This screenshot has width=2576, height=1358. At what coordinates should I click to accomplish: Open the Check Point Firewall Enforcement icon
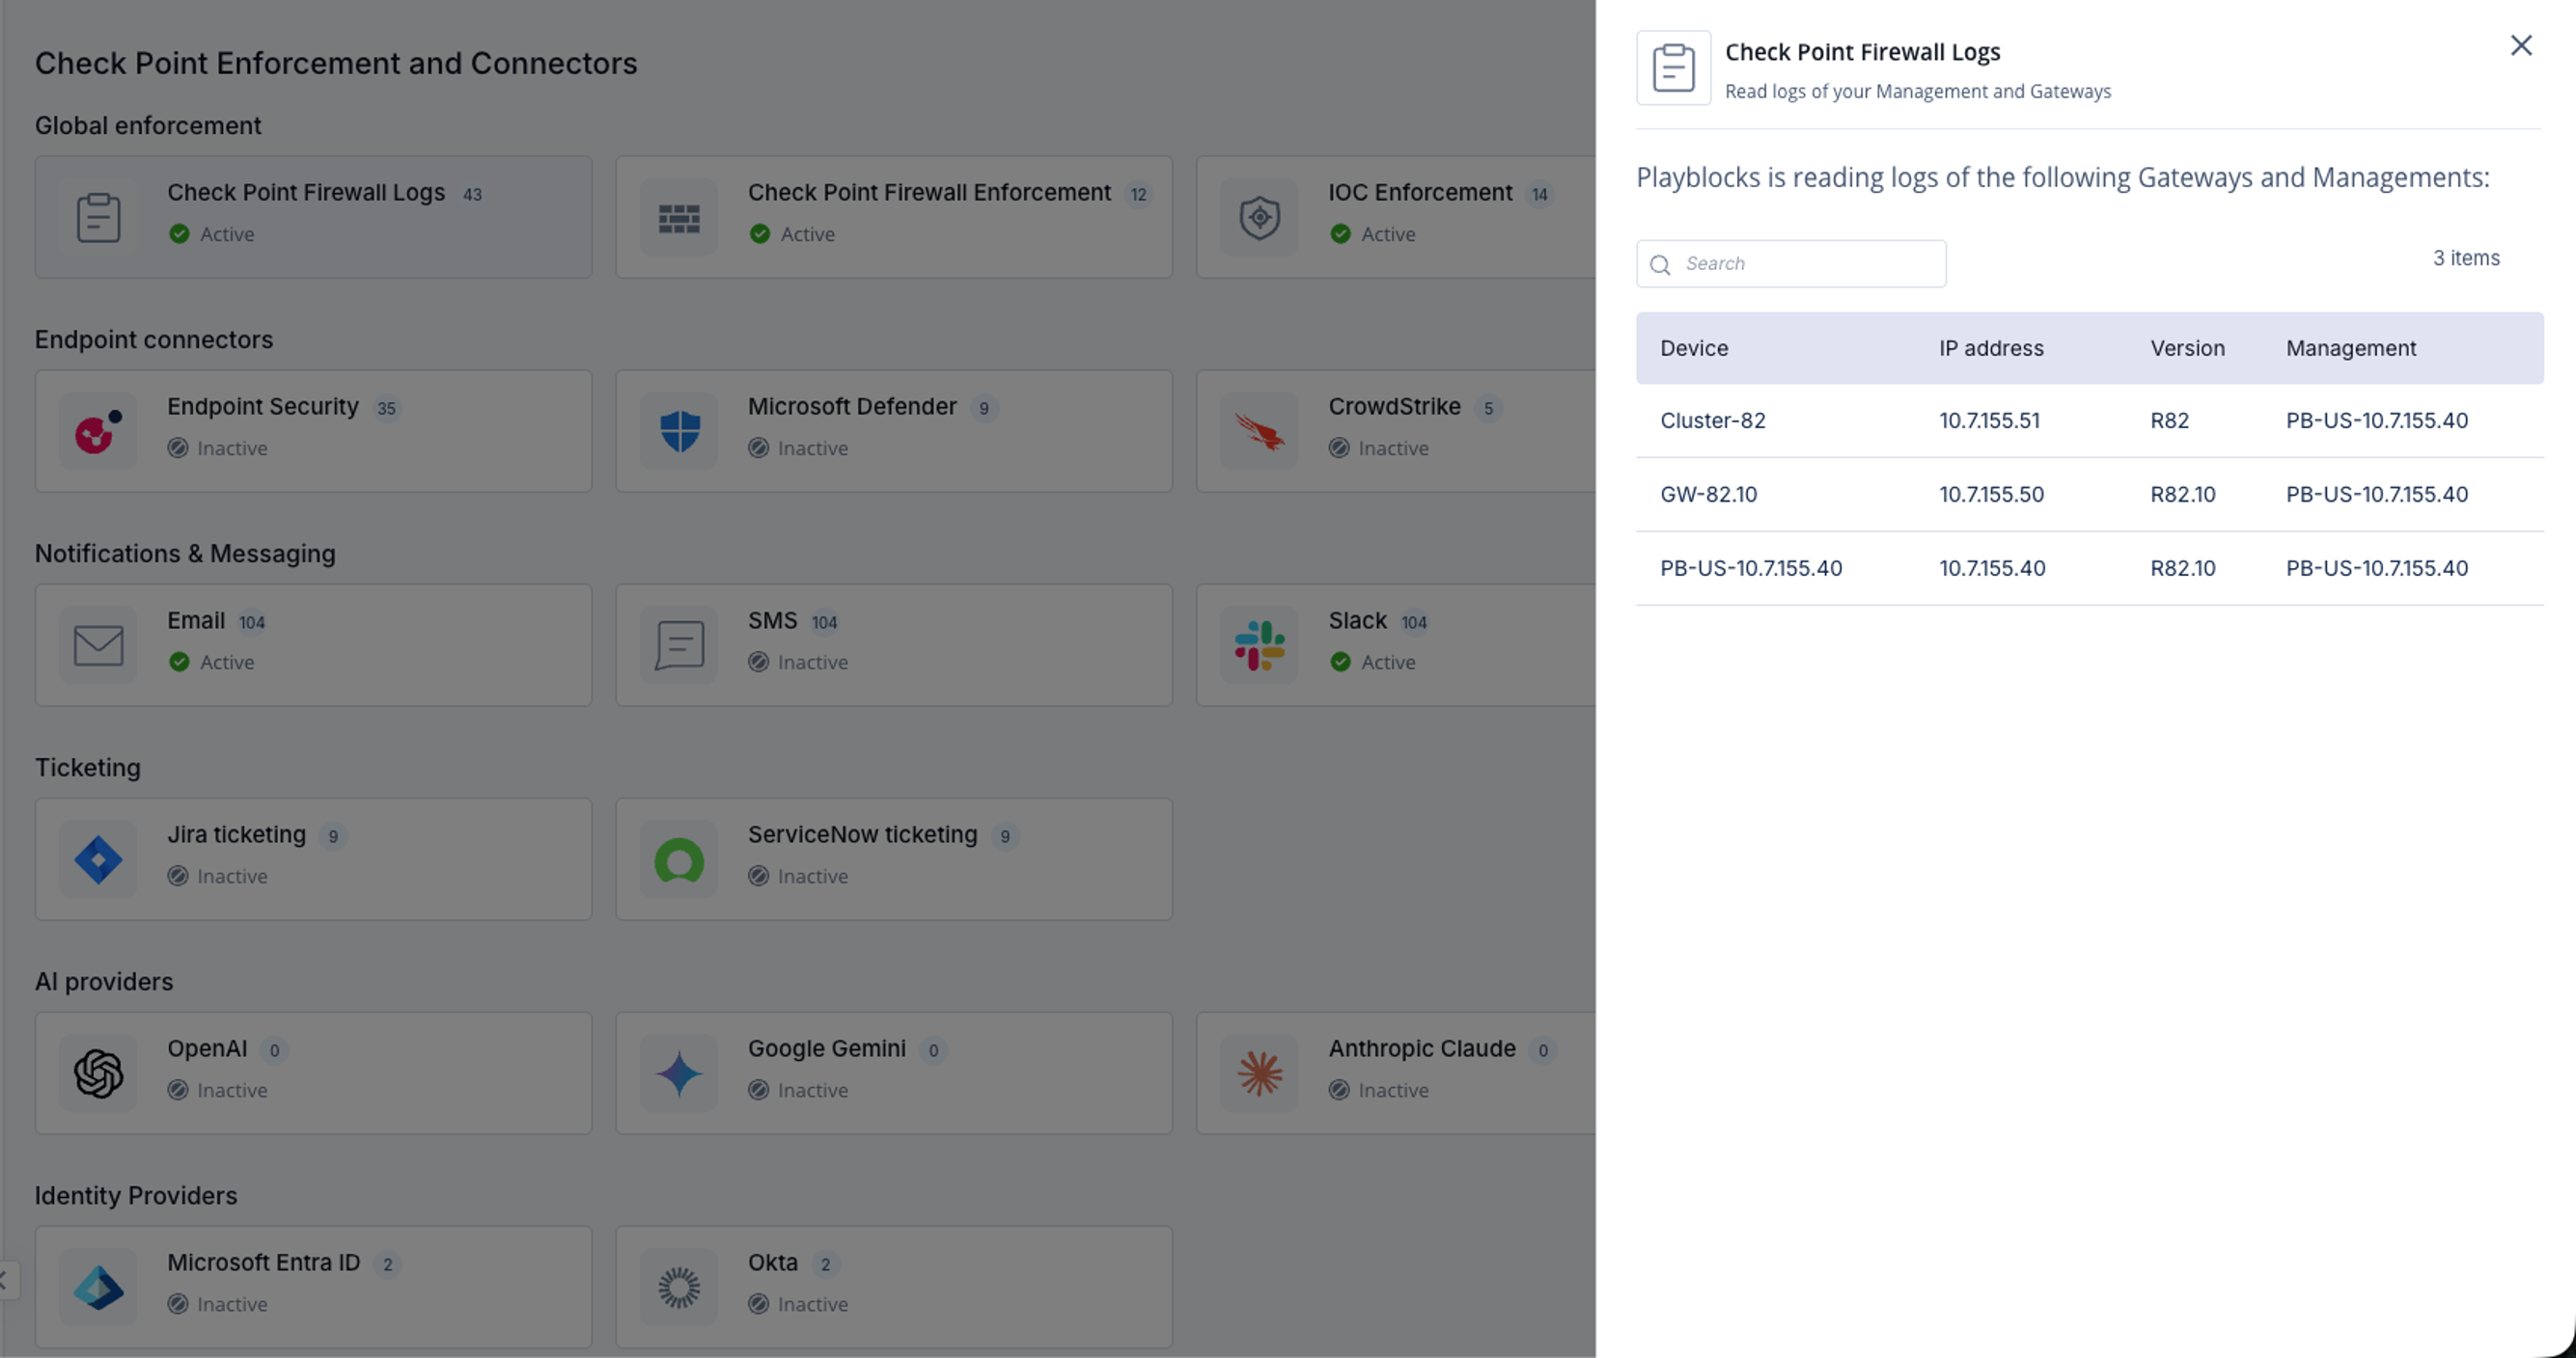tap(679, 217)
